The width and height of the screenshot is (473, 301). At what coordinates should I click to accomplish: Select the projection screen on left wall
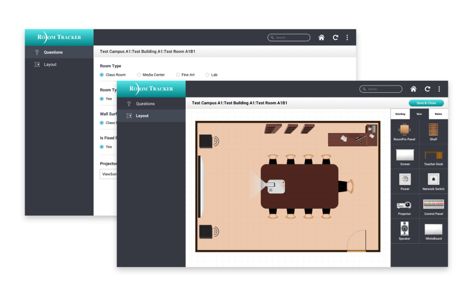tap(201, 186)
